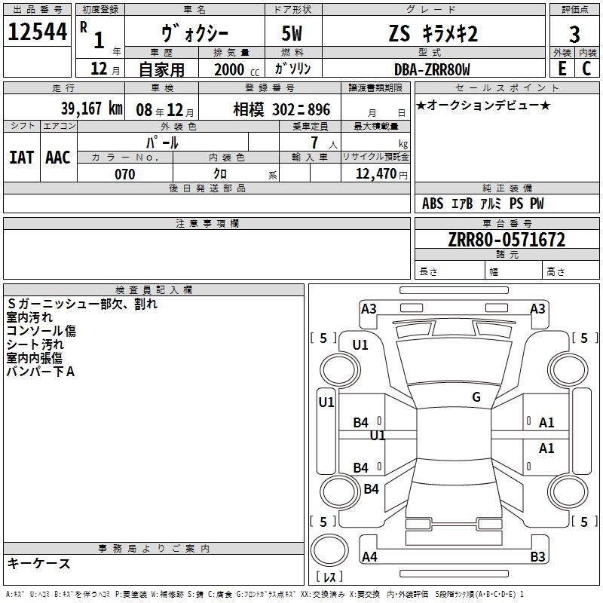This screenshot has width=603, height=603.
Task: Click inspector note 室内汚れ
Action: (29, 317)
